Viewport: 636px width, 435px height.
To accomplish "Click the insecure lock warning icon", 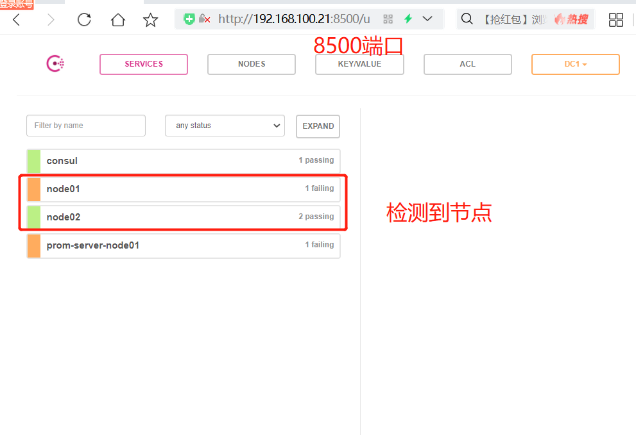I will (205, 19).
